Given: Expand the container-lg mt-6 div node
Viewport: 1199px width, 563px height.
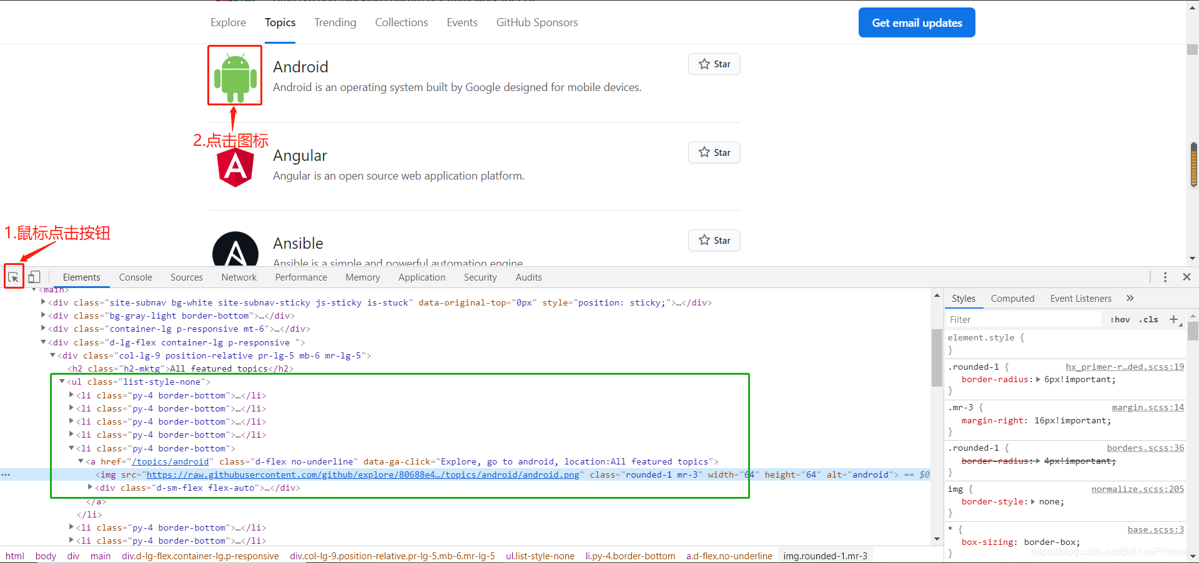Looking at the screenshot, I should pos(43,329).
